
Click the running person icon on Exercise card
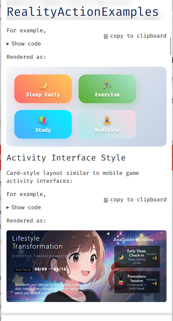(107, 85)
